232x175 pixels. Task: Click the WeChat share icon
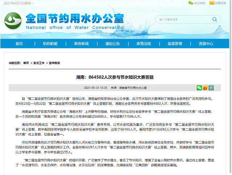[x=199, y=88]
